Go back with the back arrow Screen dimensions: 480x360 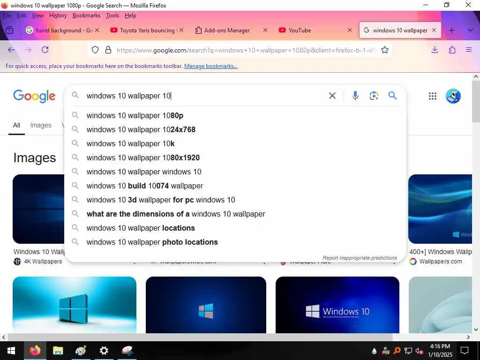(11, 50)
